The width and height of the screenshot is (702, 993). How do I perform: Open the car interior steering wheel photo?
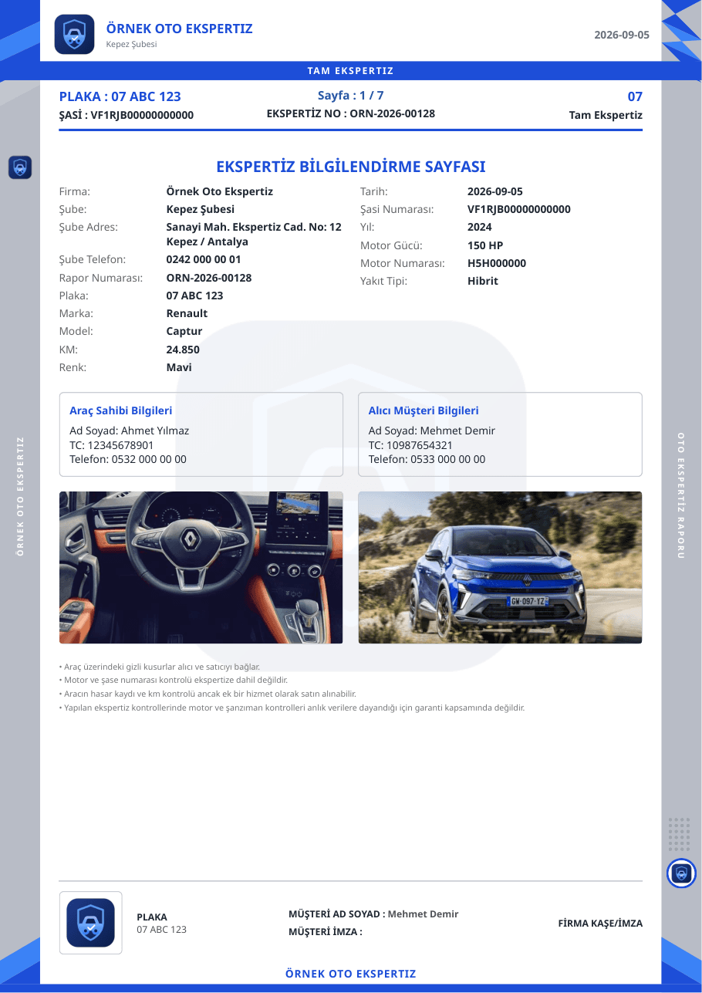(201, 568)
